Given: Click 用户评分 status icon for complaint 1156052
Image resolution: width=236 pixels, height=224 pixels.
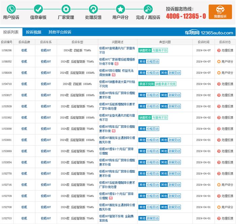Looking at the screenshot, I should pos(219,61).
